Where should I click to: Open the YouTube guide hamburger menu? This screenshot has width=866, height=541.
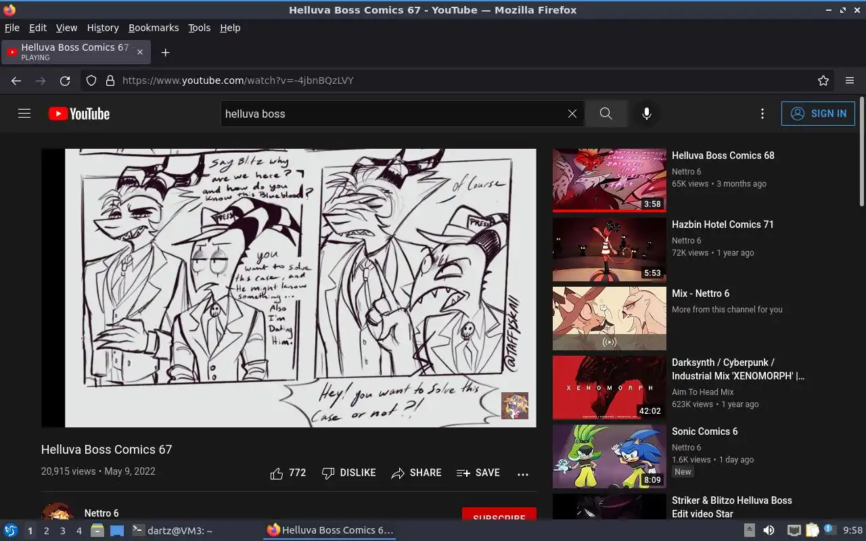[x=24, y=114]
